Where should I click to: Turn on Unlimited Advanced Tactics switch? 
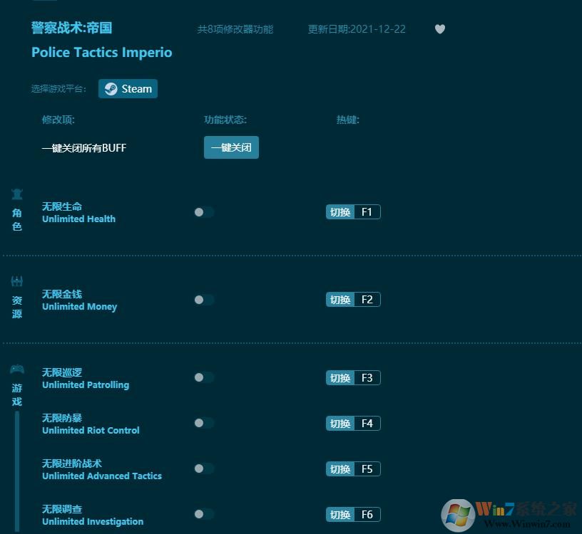tap(204, 468)
